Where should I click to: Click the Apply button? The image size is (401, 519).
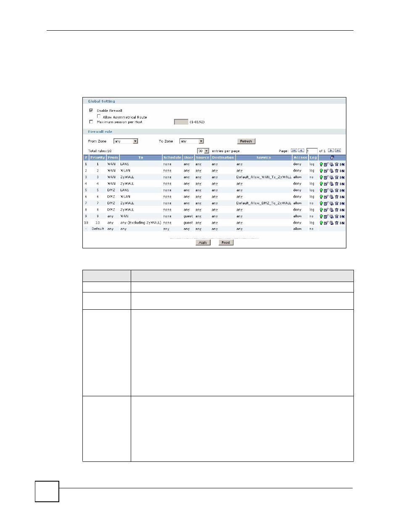(x=203, y=242)
